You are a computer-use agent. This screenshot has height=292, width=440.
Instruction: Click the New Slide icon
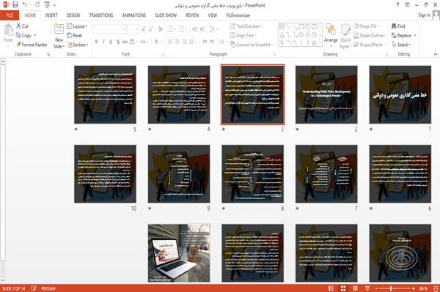[x=59, y=29]
